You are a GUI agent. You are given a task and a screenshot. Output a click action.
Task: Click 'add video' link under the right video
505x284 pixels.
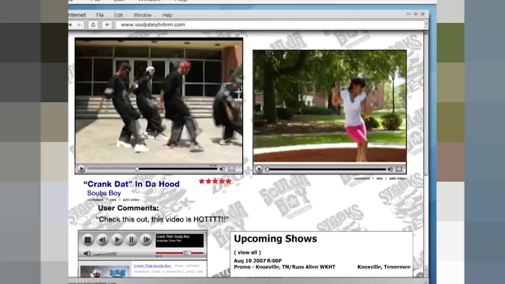[x=398, y=178]
